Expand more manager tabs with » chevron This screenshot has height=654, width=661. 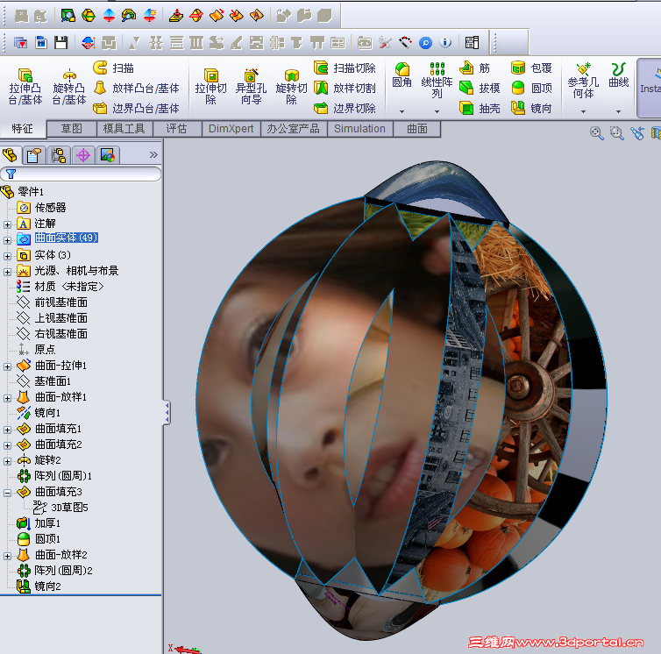(x=153, y=155)
